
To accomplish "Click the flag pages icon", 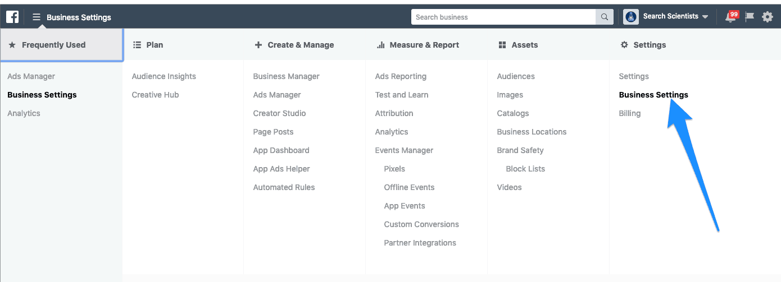I will point(749,17).
